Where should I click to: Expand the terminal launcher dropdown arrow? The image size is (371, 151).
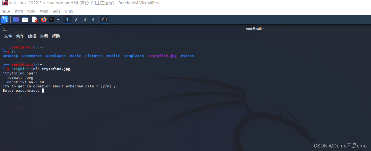coord(58,19)
